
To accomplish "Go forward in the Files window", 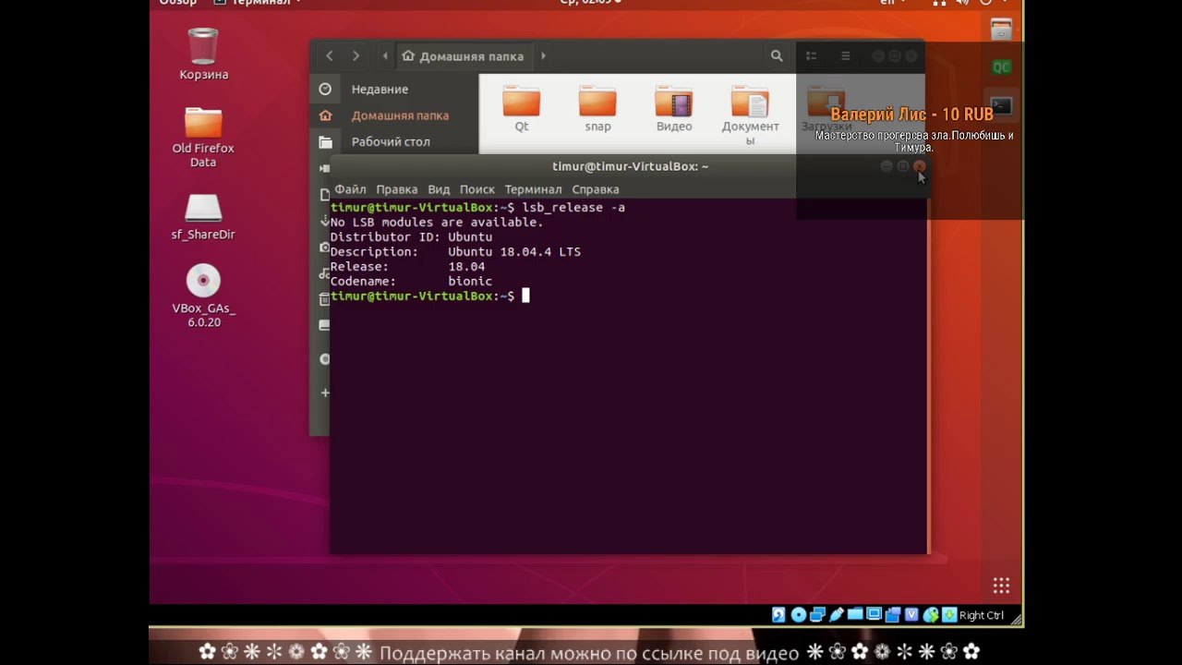I will 356,56.
